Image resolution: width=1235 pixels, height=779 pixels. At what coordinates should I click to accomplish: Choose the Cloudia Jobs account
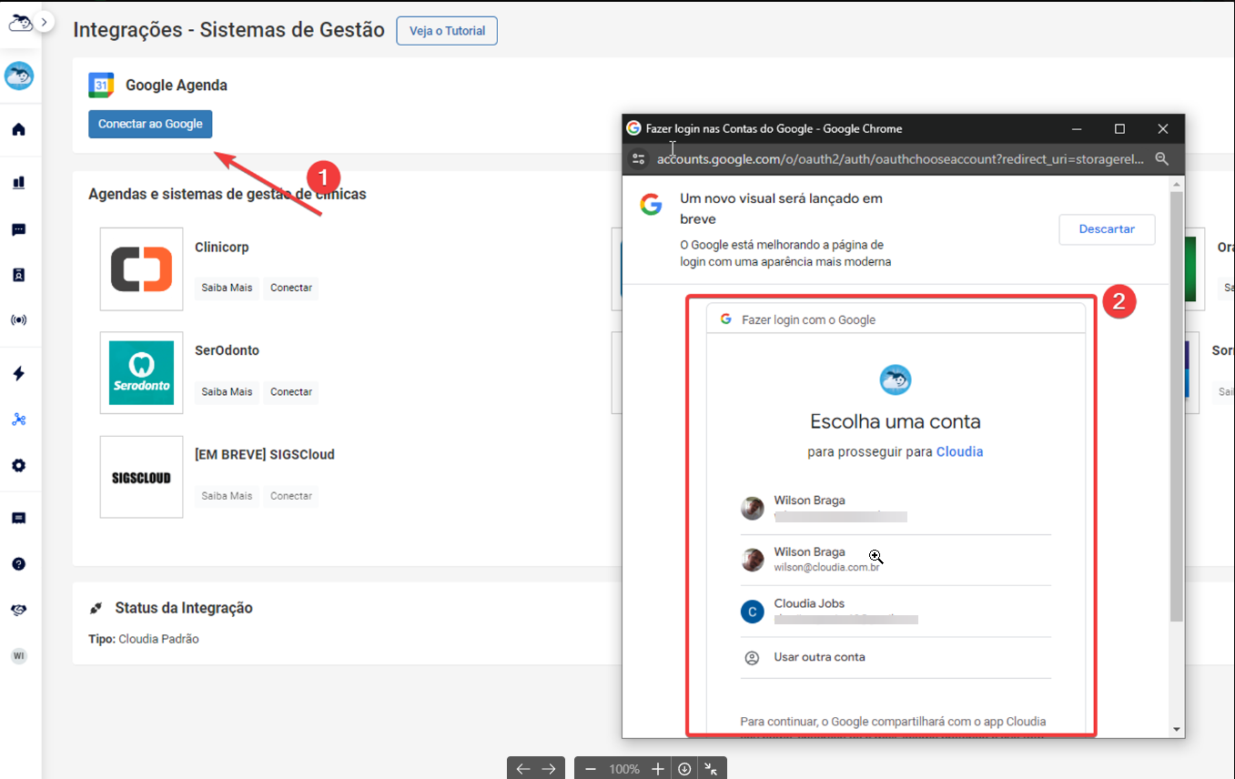(x=896, y=612)
